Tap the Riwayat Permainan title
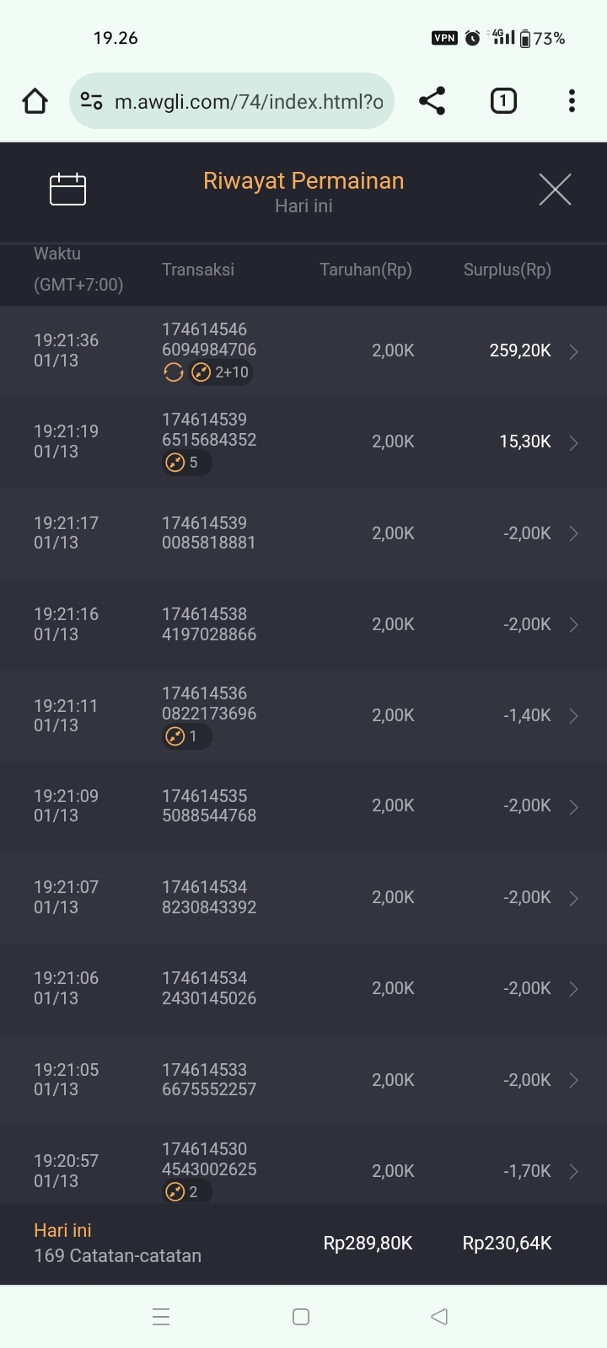This screenshot has height=1348, width=607. 303,181
